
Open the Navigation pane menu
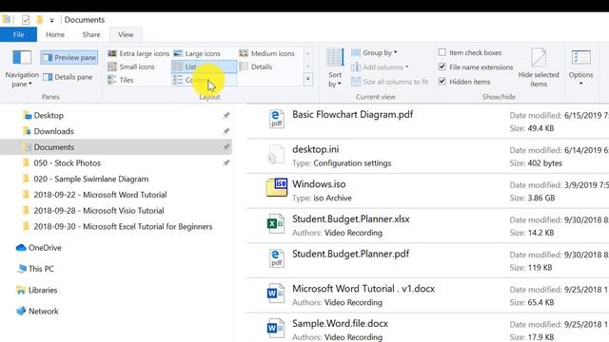pyautogui.click(x=22, y=68)
